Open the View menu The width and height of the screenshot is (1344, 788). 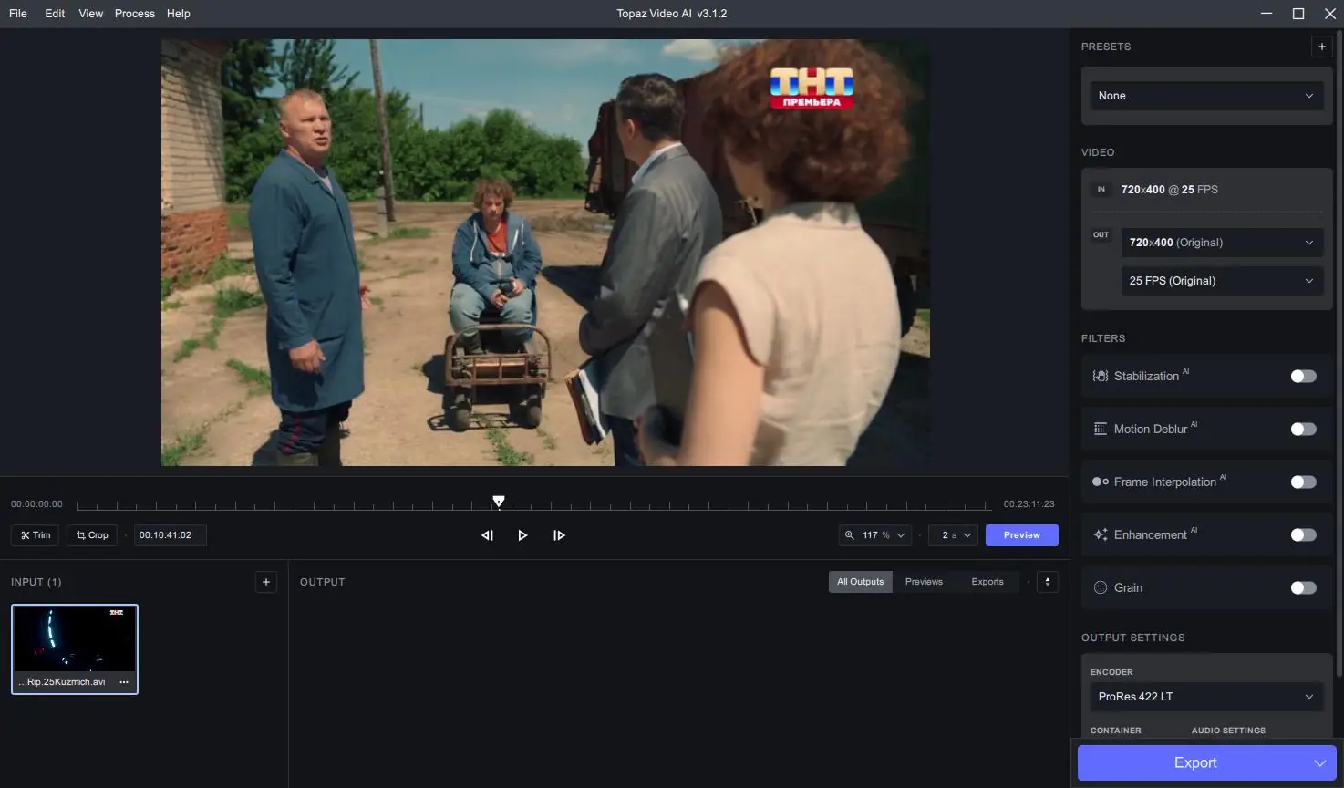coord(91,14)
